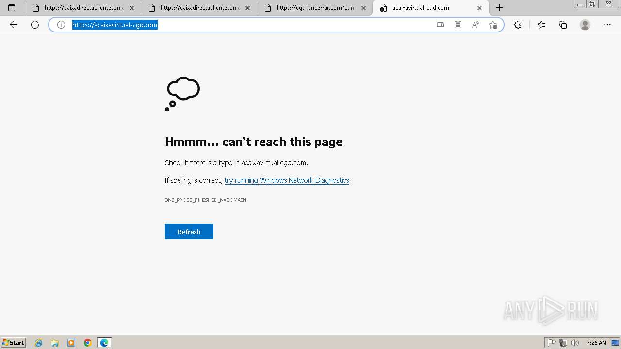
Task: Open the tab actions menu icon
Action: pos(12,8)
